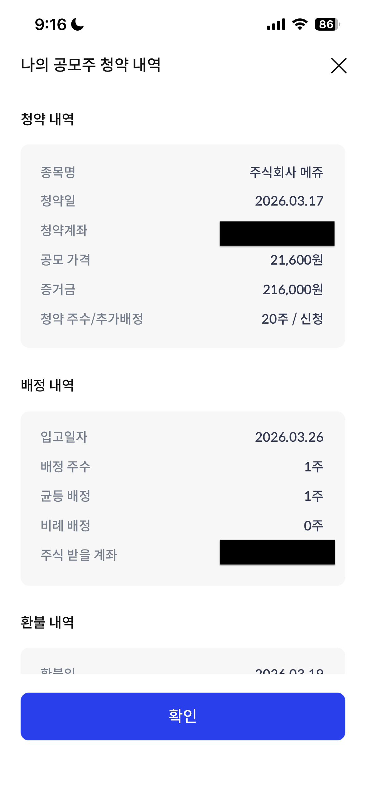The height and width of the screenshot is (791, 365).
Task: Tap the 20주 / 신청 value
Action: [292, 319]
